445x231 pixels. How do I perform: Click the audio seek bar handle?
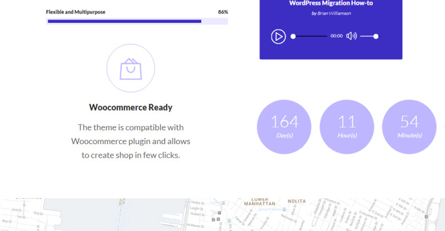click(293, 36)
